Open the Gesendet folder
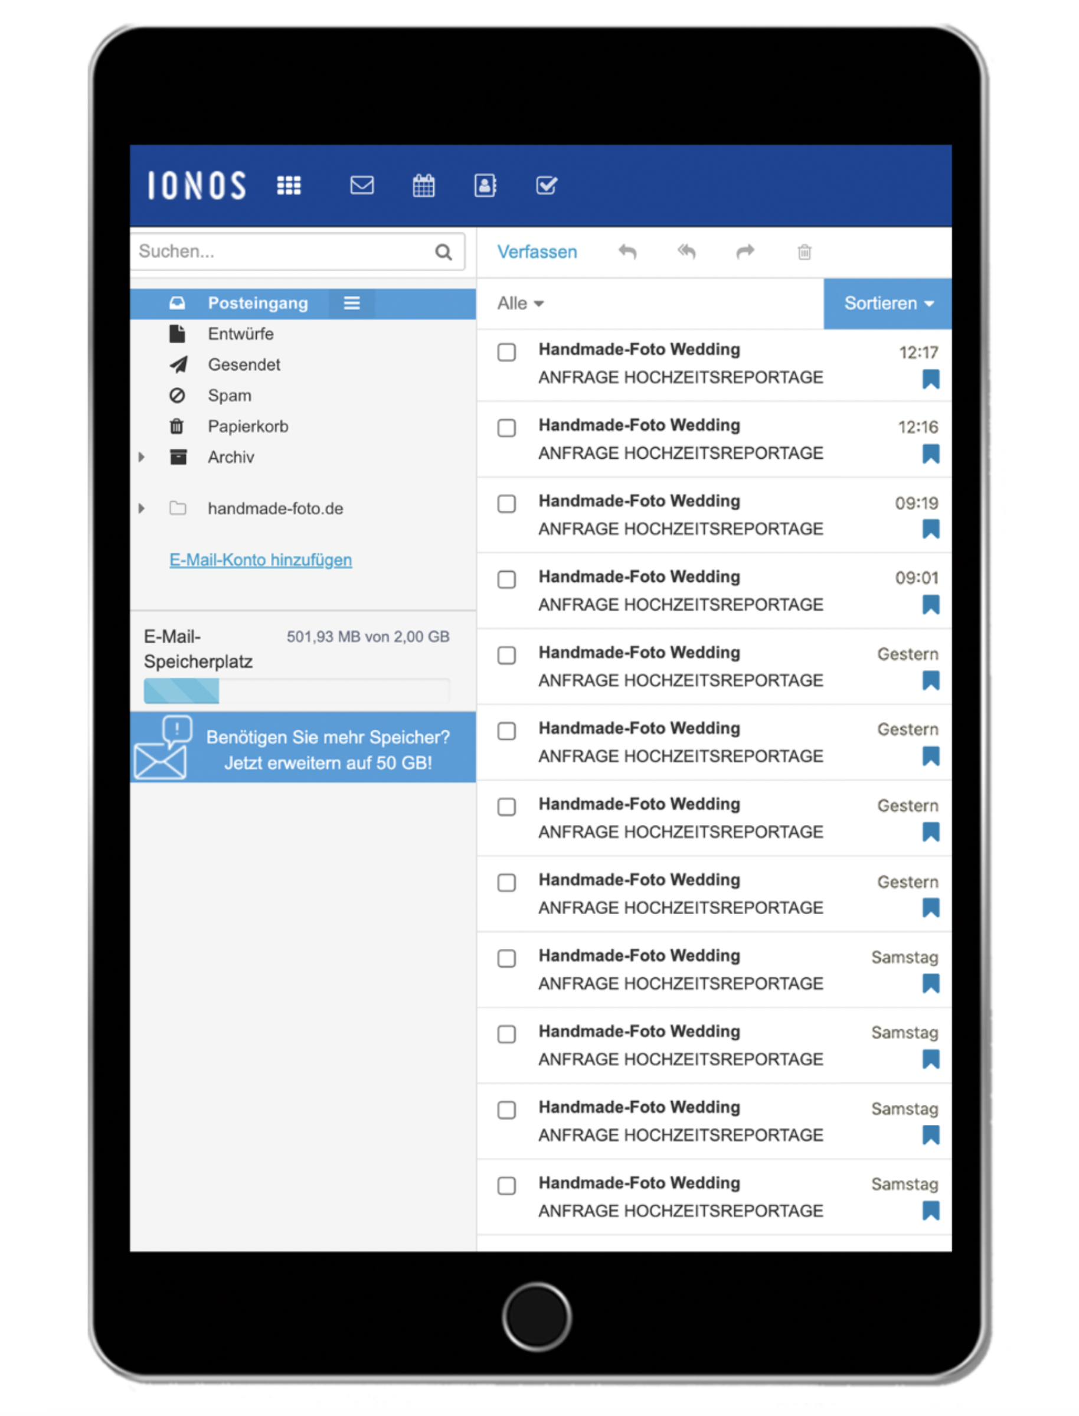The width and height of the screenshot is (1079, 1416). coord(243,365)
